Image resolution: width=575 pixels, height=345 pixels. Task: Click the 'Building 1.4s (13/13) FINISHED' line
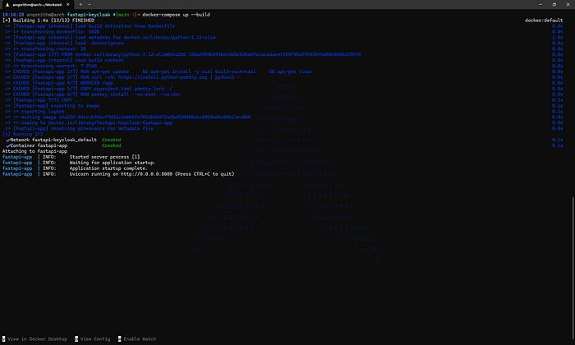(x=48, y=21)
